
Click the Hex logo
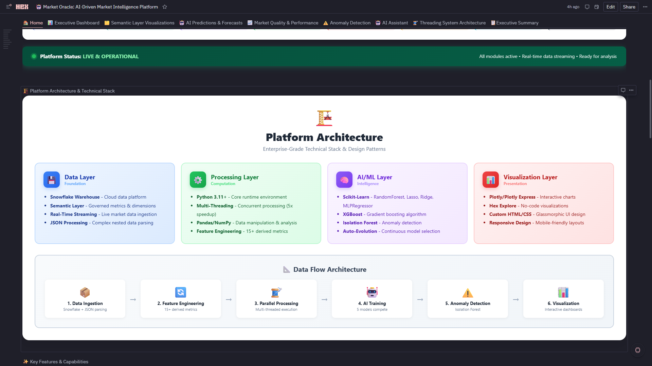[x=22, y=7]
